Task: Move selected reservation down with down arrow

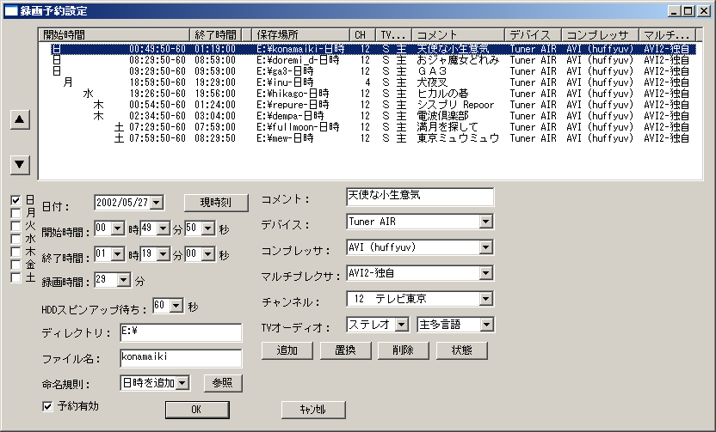Action: (x=20, y=165)
